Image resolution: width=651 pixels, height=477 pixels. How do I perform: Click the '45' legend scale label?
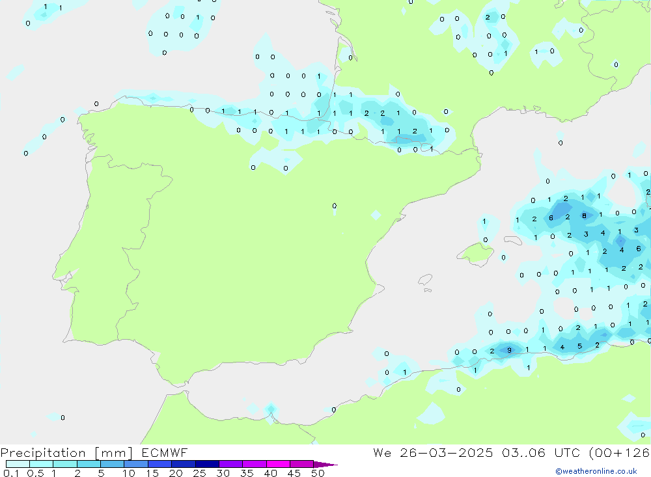click(x=294, y=473)
